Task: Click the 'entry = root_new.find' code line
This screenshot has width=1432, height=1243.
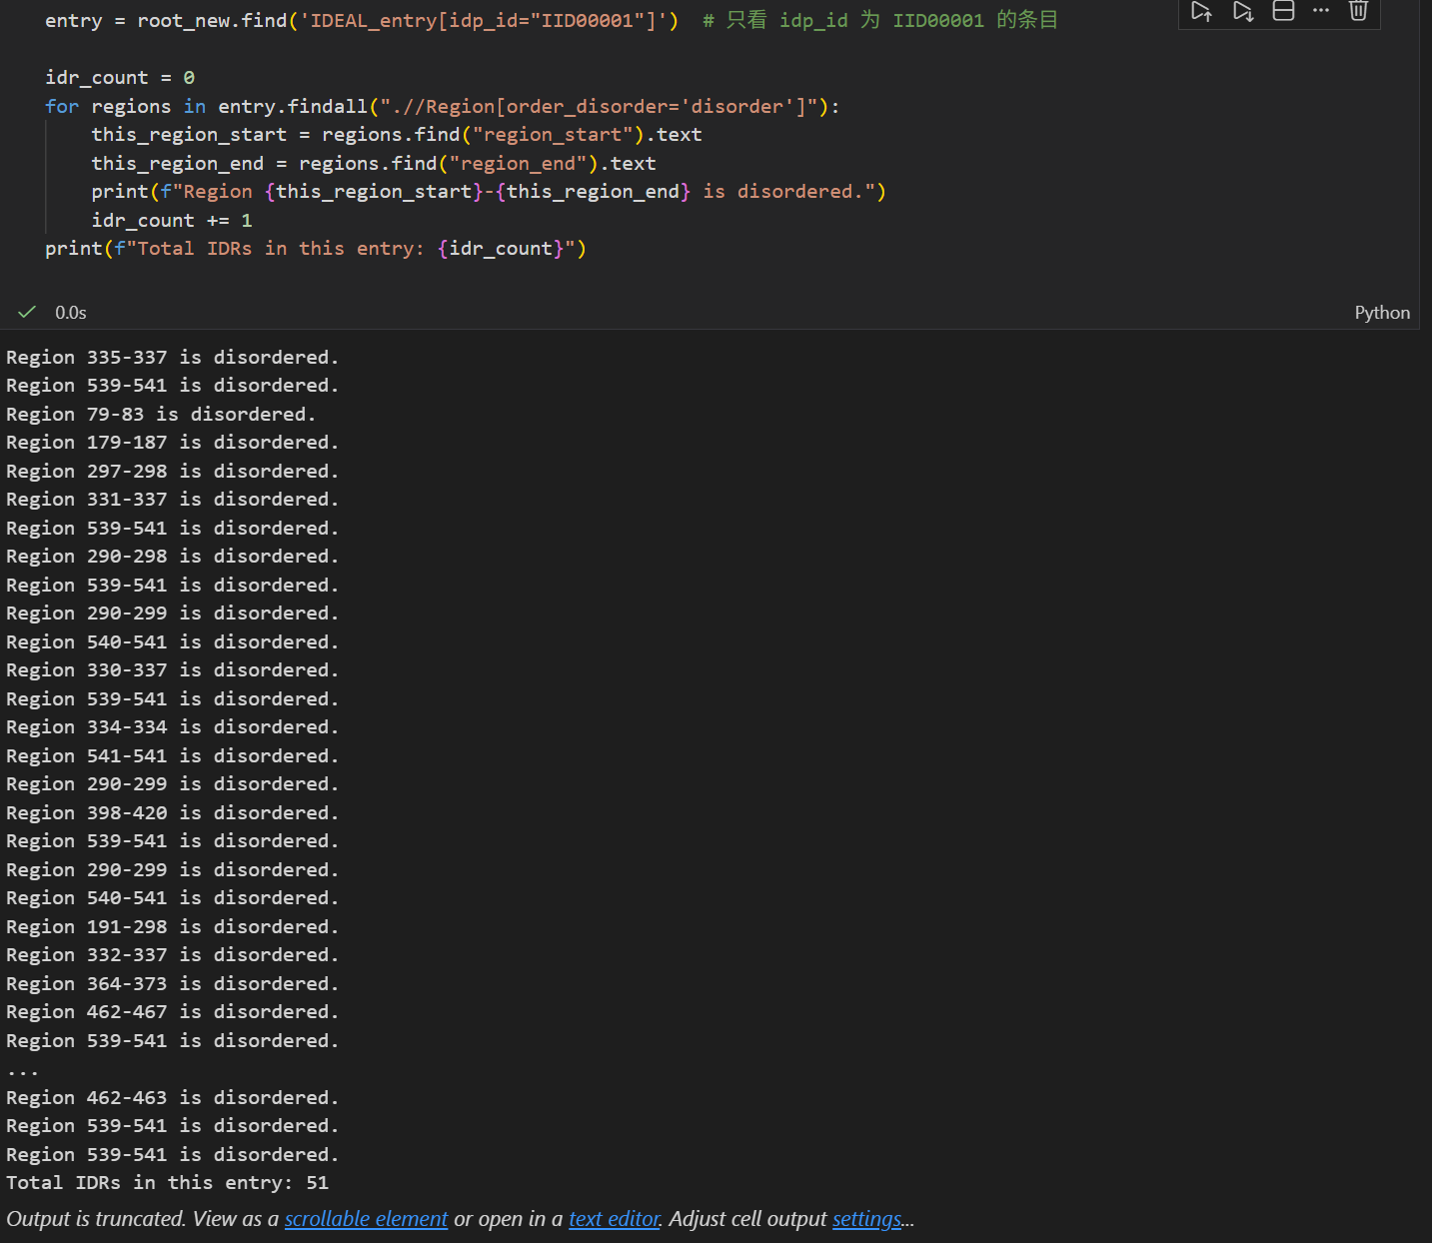Action: tap(362, 20)
